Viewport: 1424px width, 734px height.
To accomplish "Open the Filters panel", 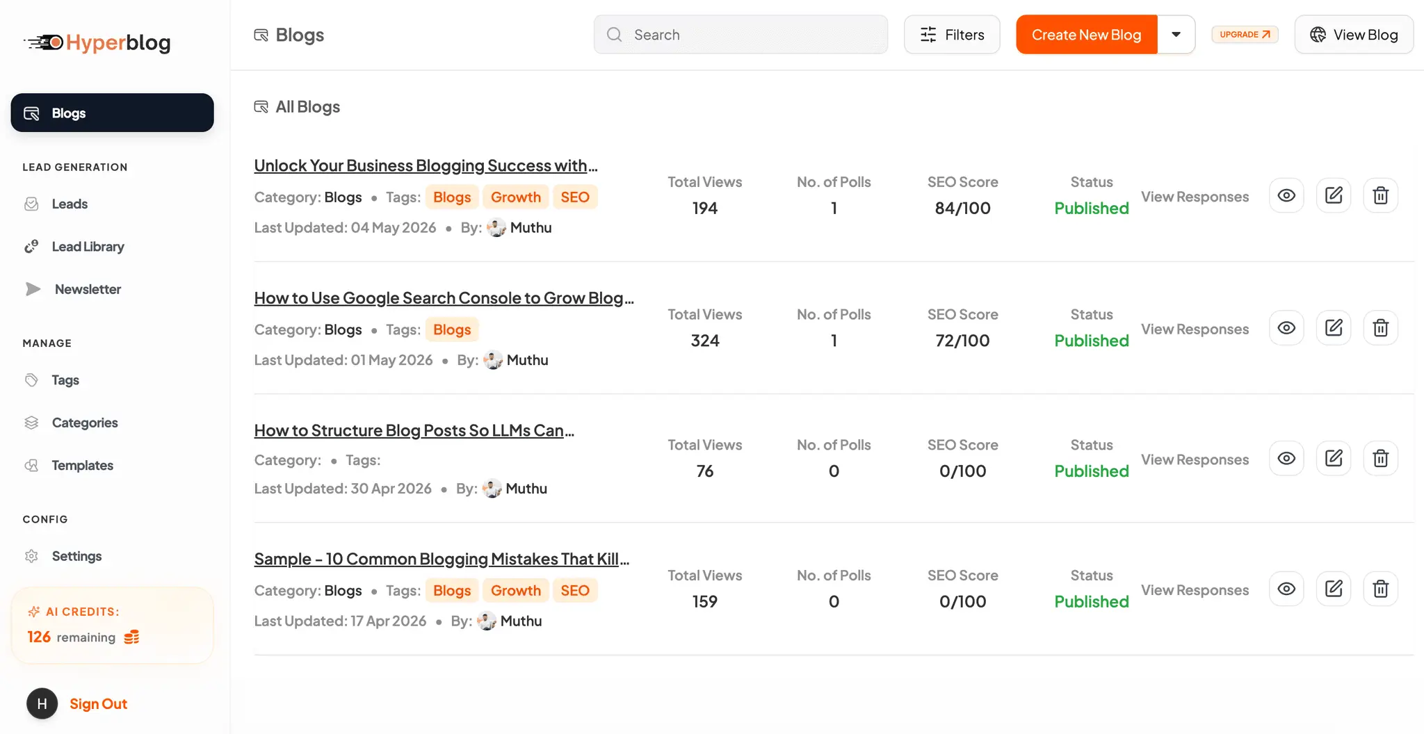I will [x=952, y=35].
